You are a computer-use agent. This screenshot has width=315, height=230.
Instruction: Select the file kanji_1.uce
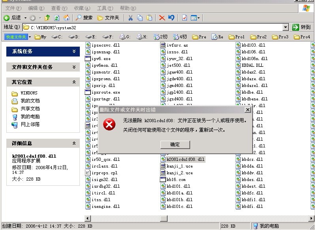(176, 166)
